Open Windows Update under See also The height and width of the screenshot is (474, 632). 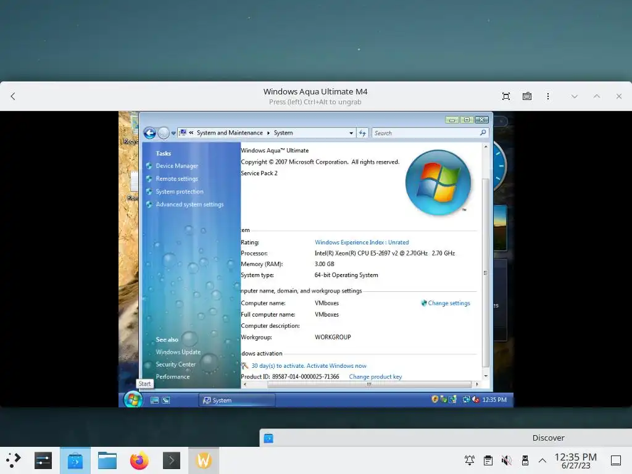[x=178, y=352]
